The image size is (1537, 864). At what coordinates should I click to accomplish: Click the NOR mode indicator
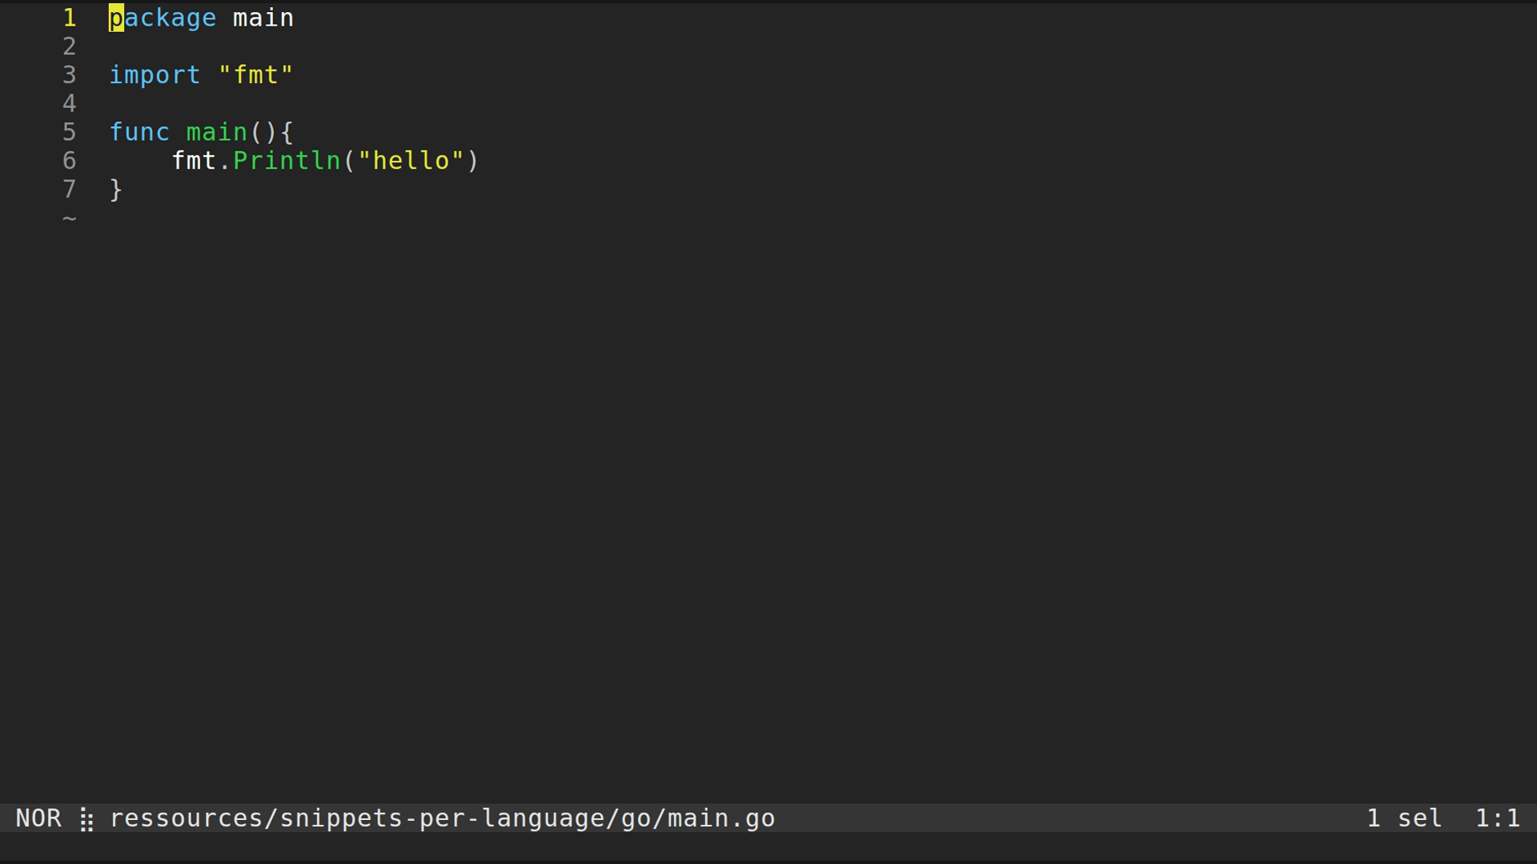coord(38,818)
